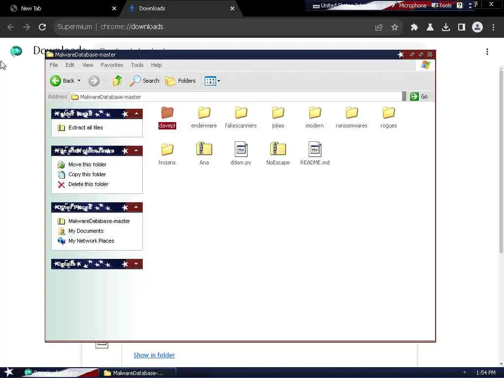Click Extract all files
504x378 pixels.
(x=80, y=127)
